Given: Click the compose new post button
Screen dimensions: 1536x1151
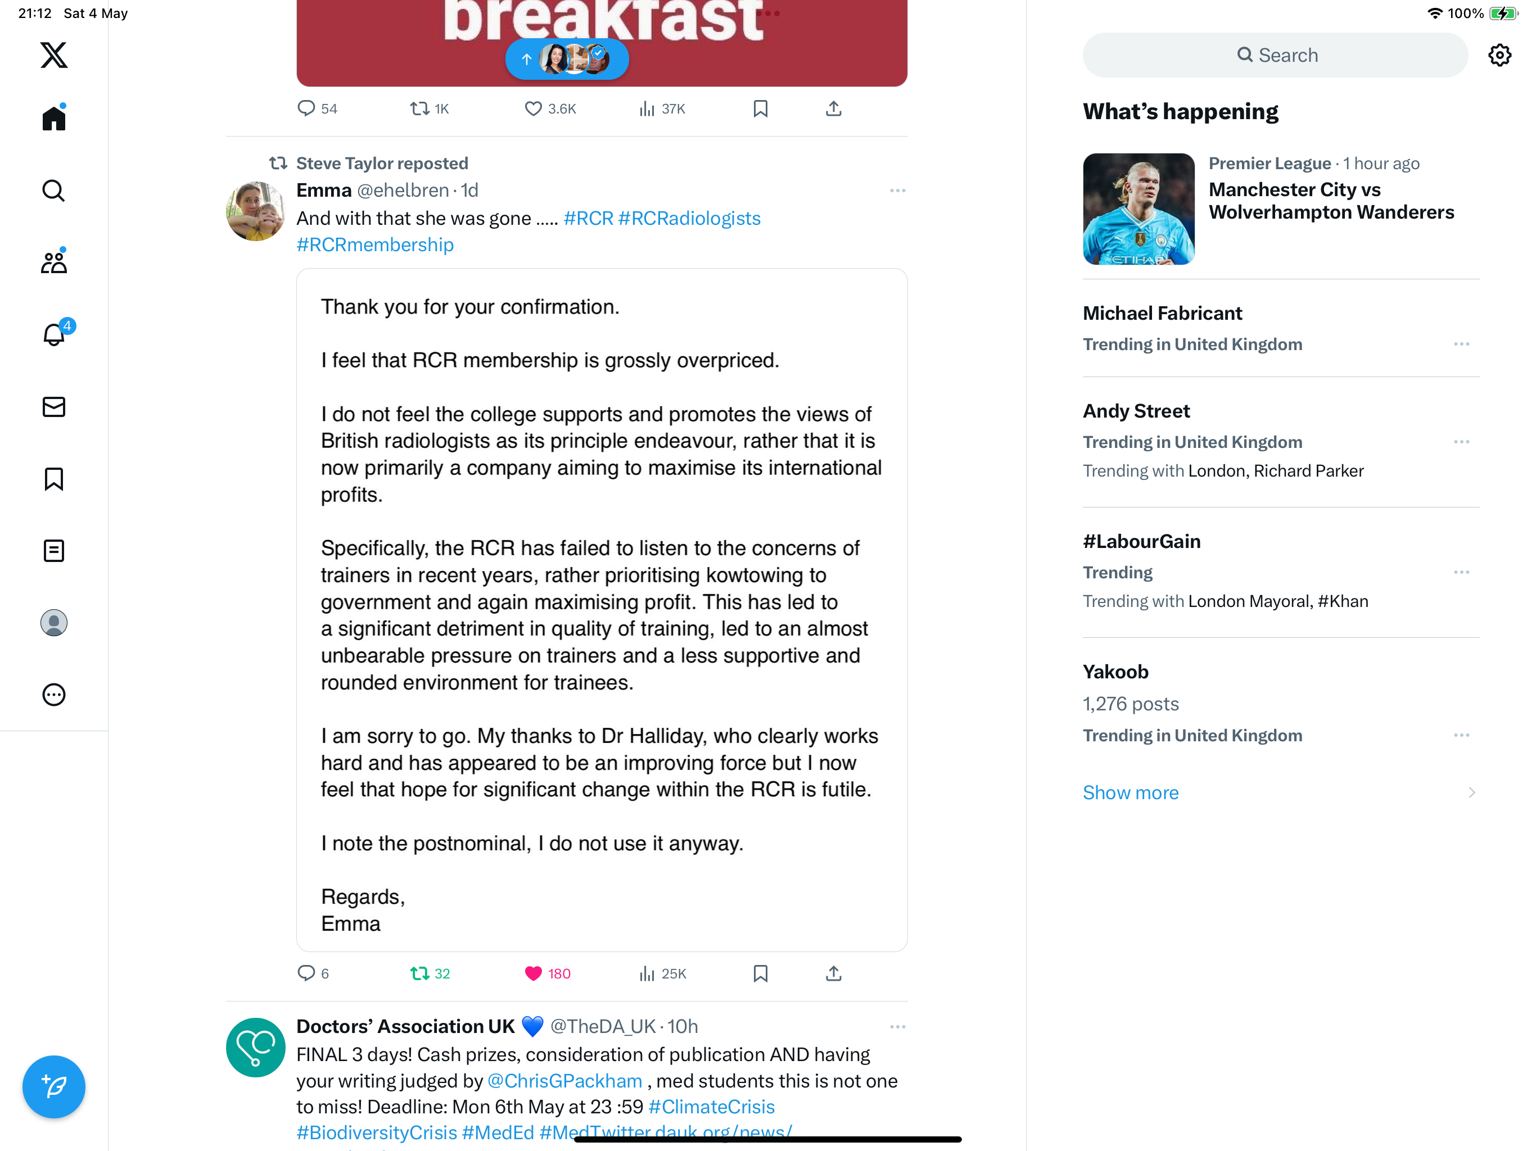Looking at the screenshot, I should [53, 1086].
